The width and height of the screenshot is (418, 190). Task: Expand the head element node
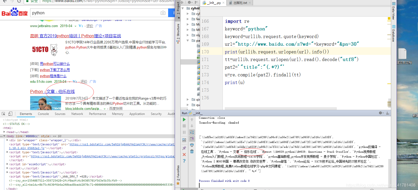(x=4, y=132)
